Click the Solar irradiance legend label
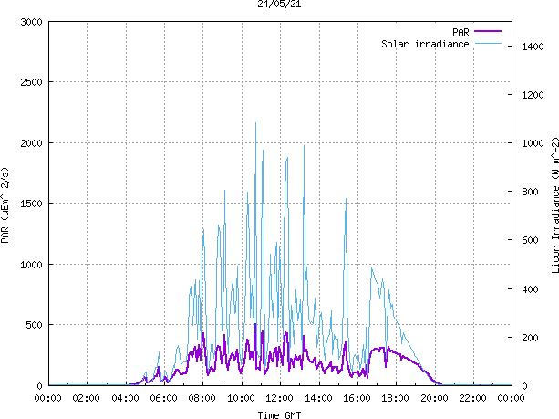Image resolution: width=559 pixels, height=419 pixels. click(425, 44)
